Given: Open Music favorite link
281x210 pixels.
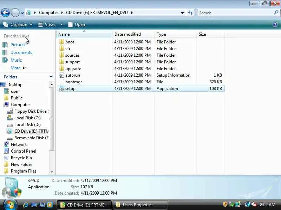Looking at the screenshot, I should [16, 60].
